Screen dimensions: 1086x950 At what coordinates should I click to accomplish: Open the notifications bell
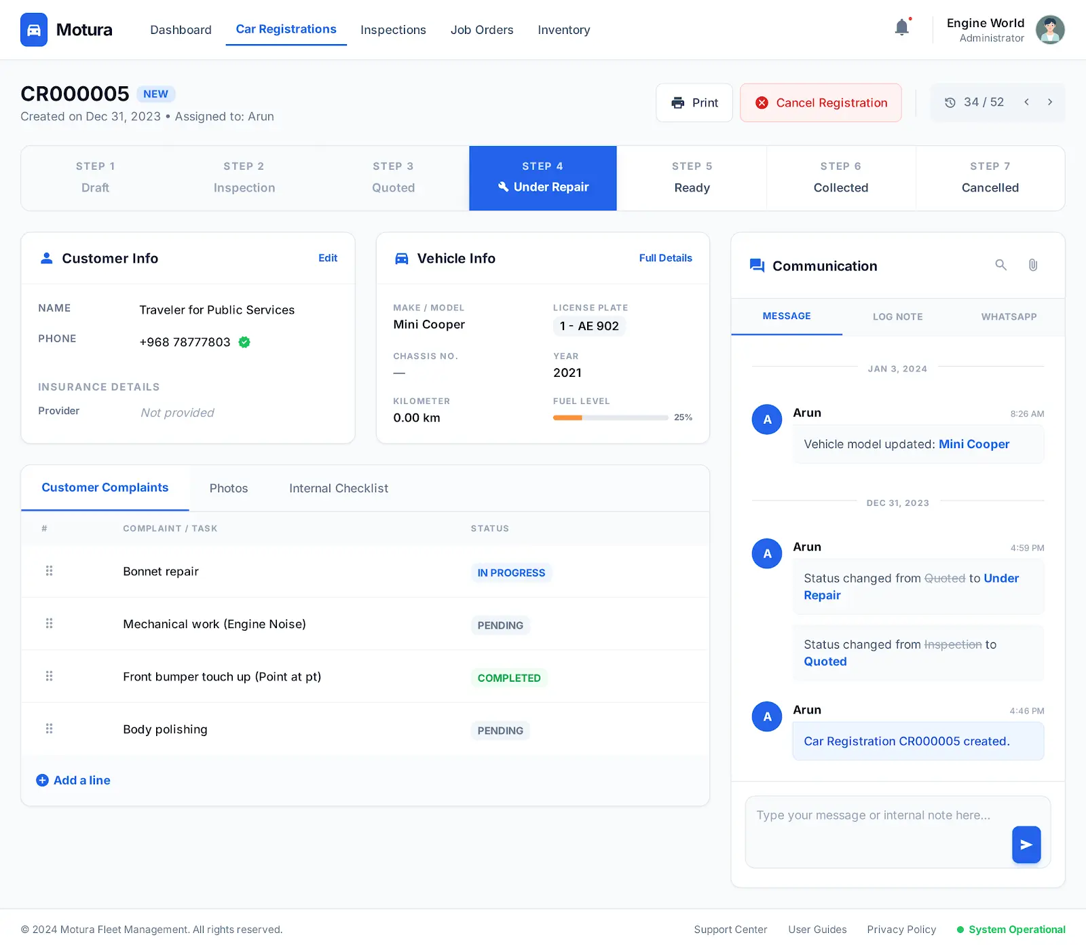(x=901, y=28)
